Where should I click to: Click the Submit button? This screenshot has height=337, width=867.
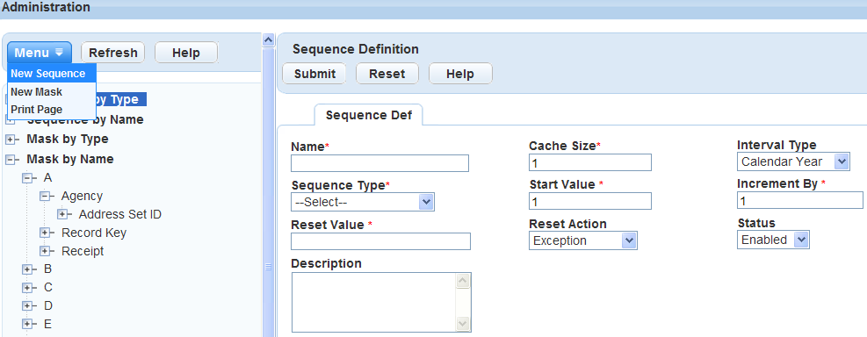coord(314,74)
